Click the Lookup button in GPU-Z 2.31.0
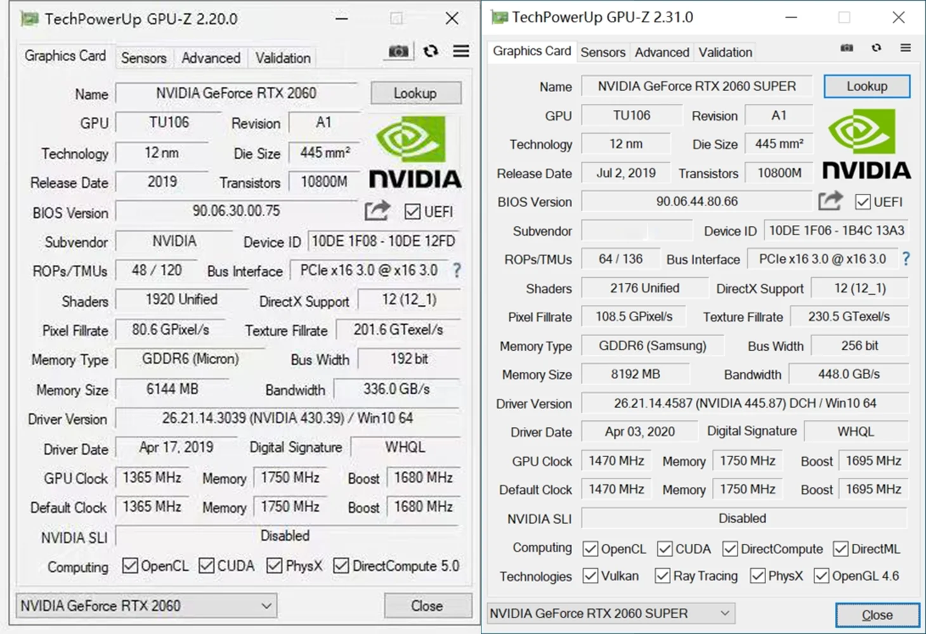The height and width of the screenshot is (634, 926). coord(867,86)
